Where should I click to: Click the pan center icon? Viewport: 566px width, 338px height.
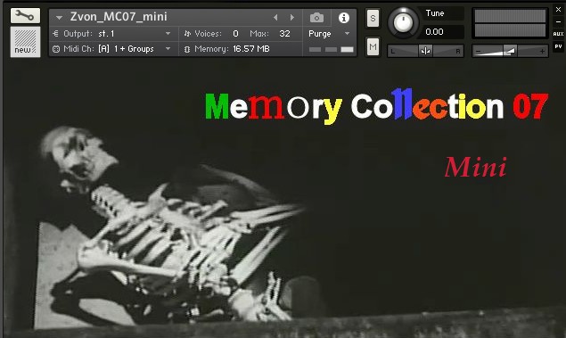coord(425,51)
